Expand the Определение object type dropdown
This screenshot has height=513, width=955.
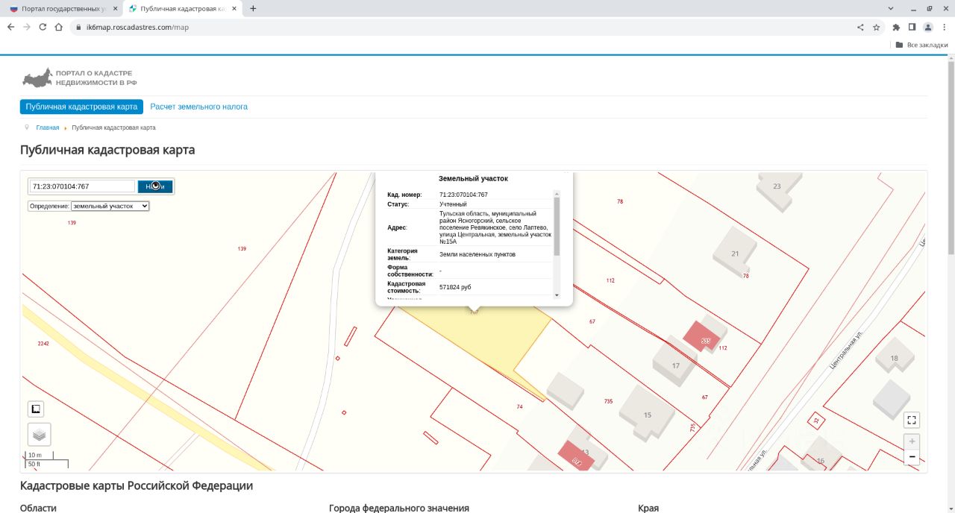click(110, 206)
